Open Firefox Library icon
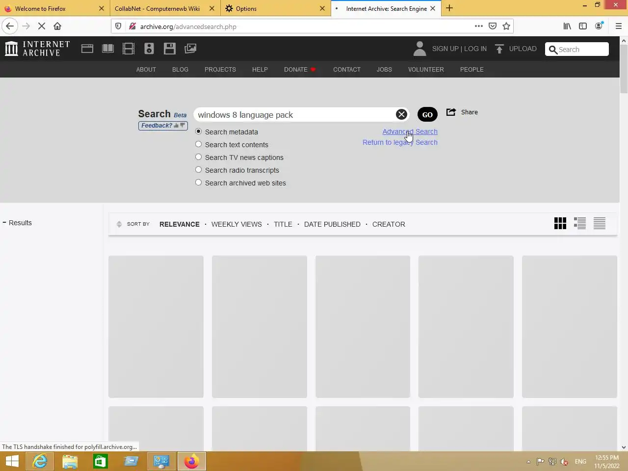 567,26
